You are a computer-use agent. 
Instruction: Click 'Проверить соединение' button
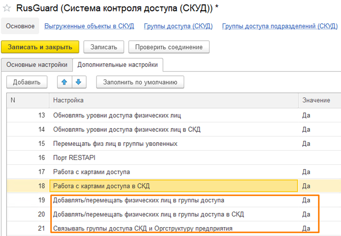[169, 47]
